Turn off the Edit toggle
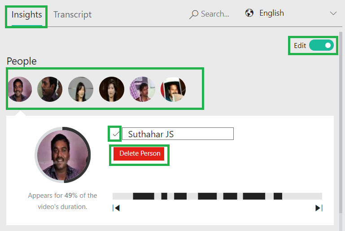This screenshot has height=231, width=345. pyautogui.click(x=321, y=45)
